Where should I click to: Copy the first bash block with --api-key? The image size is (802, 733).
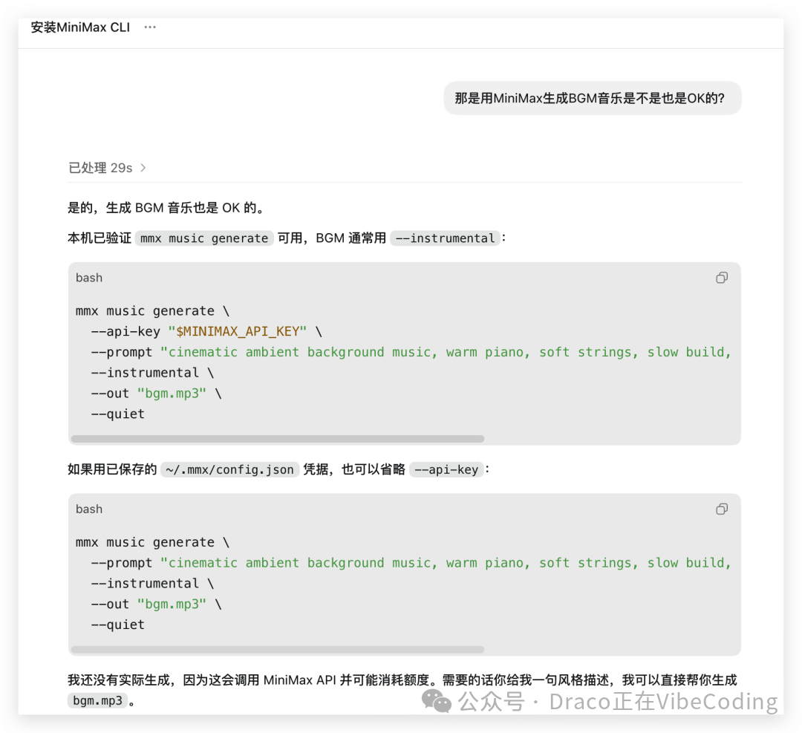coord(722,278)
